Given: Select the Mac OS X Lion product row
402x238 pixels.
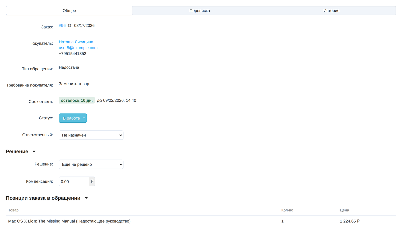Looking at the screenshot, I should point(201,221).
